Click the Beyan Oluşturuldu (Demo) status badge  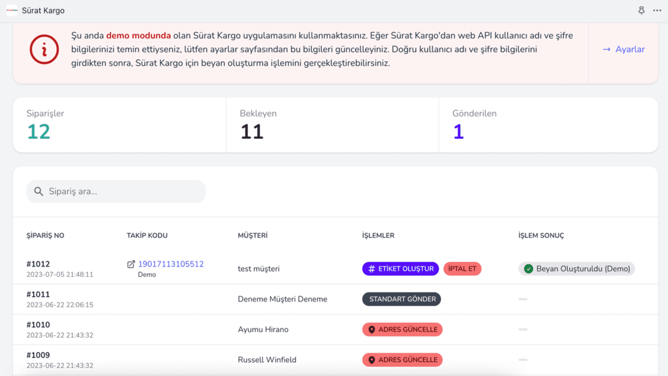coord(576,269)
